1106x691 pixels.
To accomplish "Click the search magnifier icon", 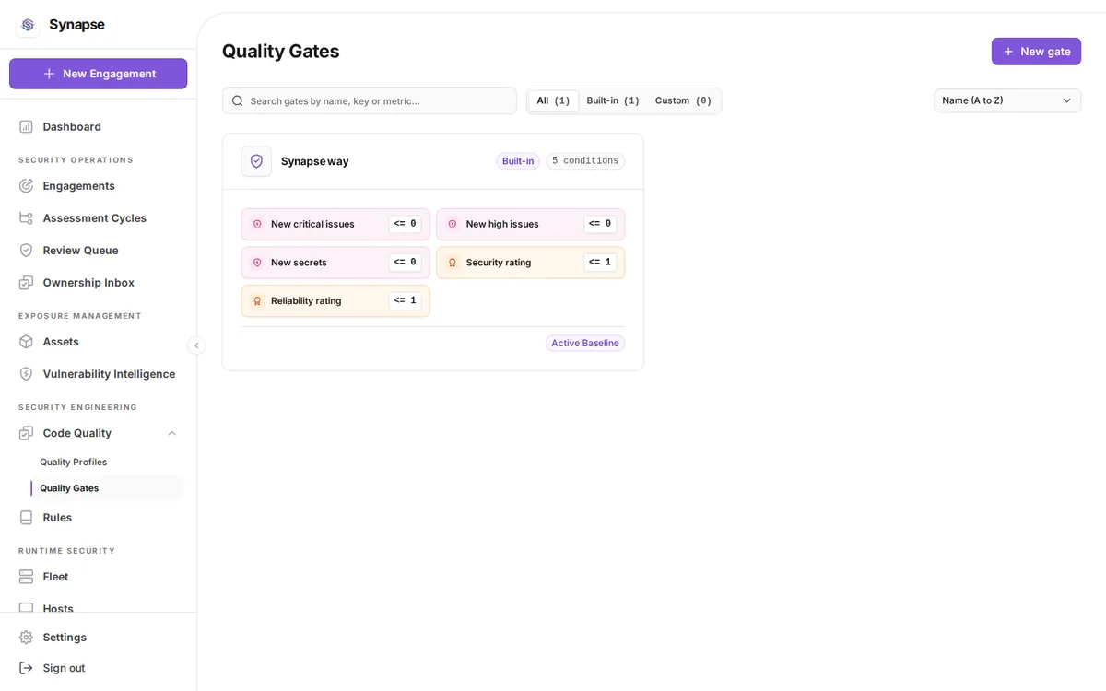I will 238,100.
